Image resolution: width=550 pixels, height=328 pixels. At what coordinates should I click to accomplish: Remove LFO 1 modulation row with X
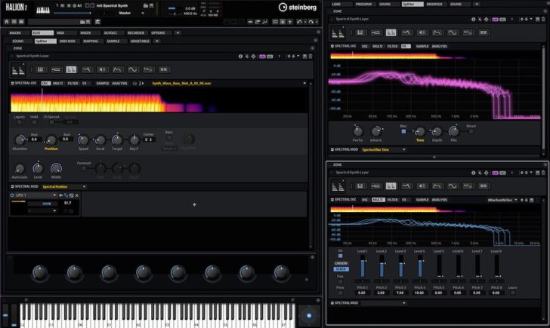tap(76, 195)
